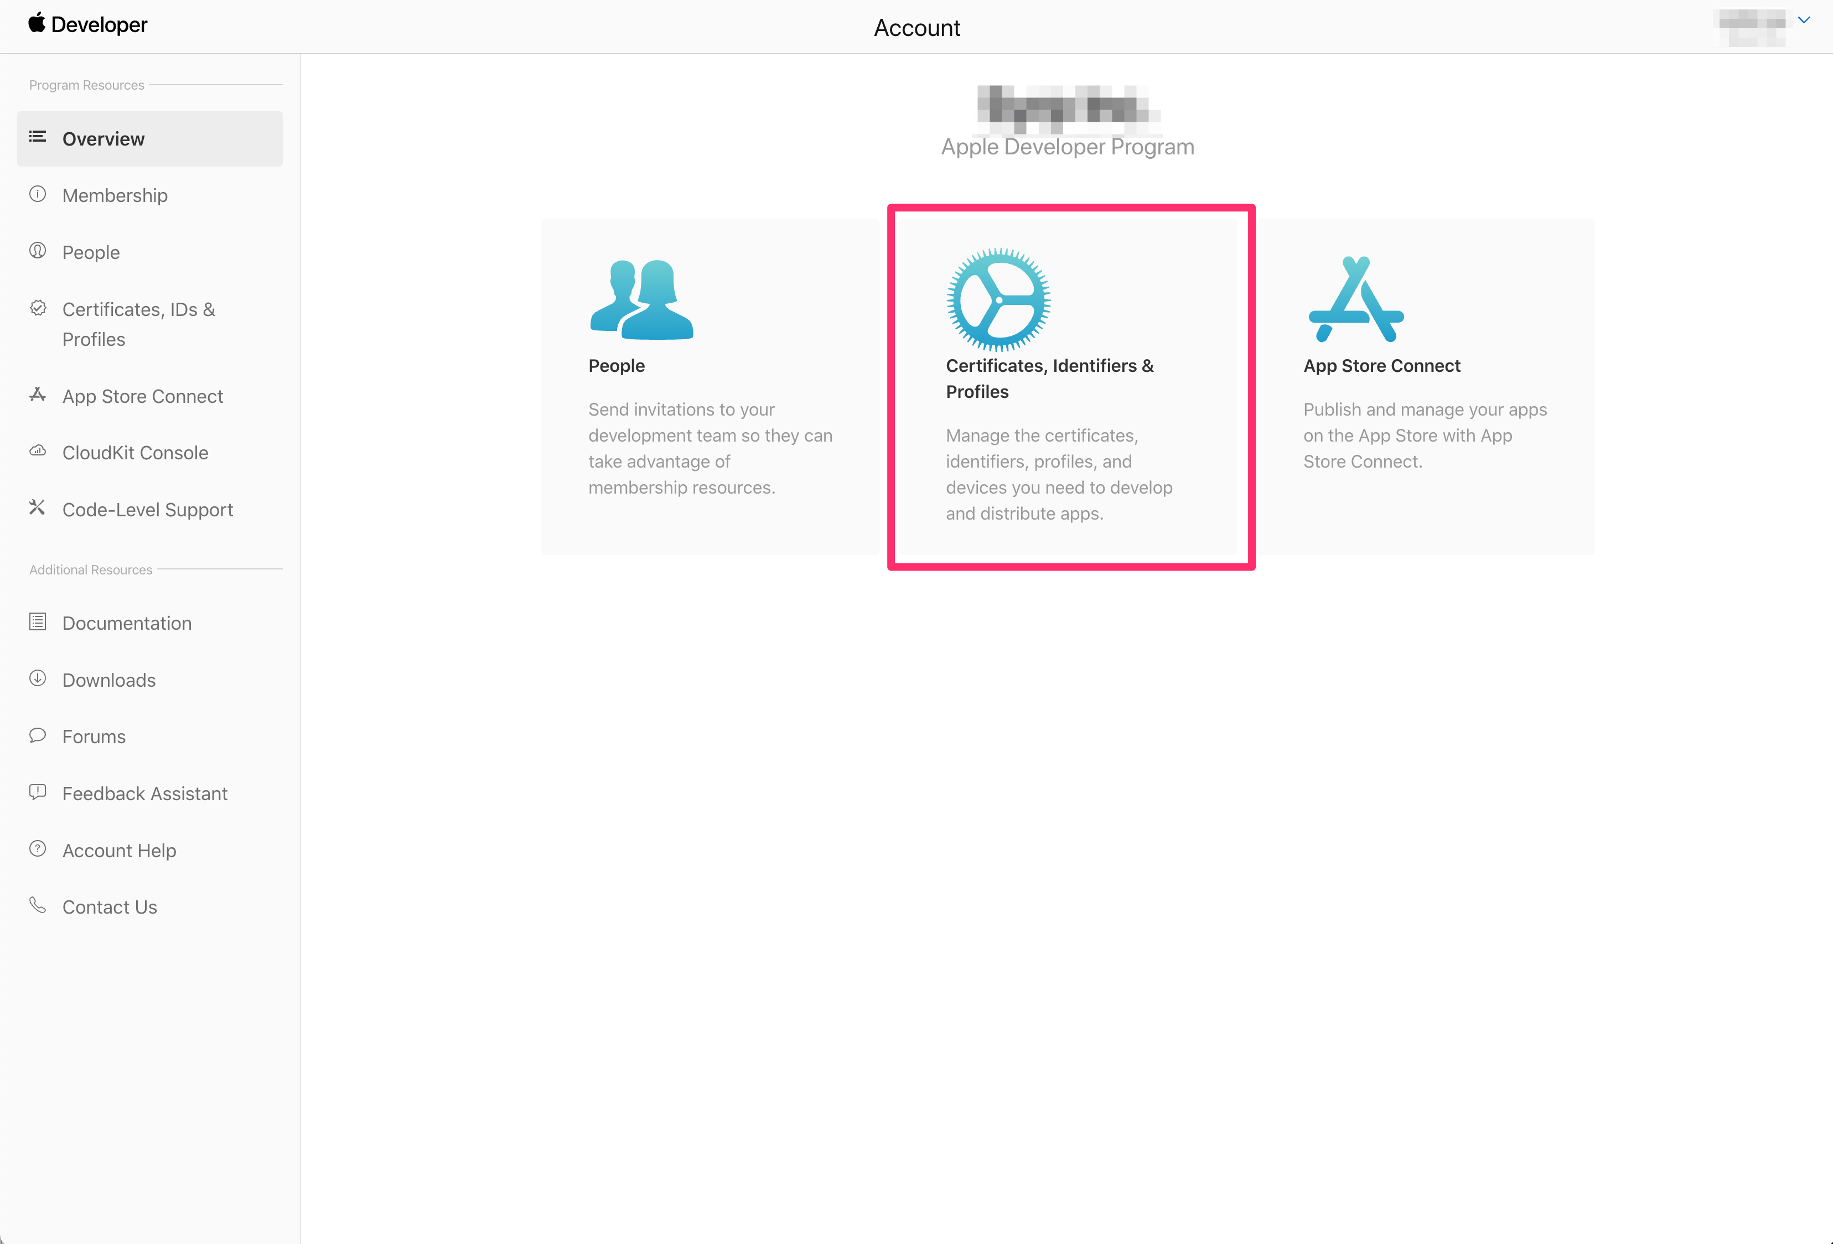Select Overview in the sidebar
Screen dimensions: 1833x1244
(x=103, y=139)
